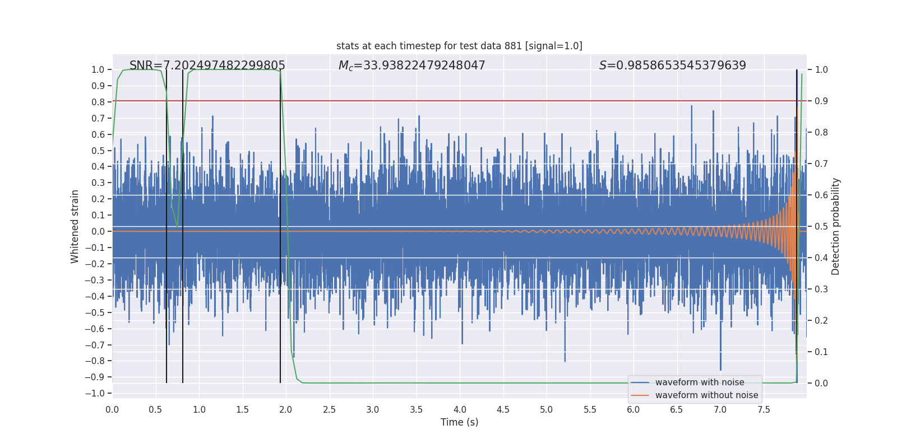
Task: Click the 7.5 tick label on time axis
Action: pos(764,410)
